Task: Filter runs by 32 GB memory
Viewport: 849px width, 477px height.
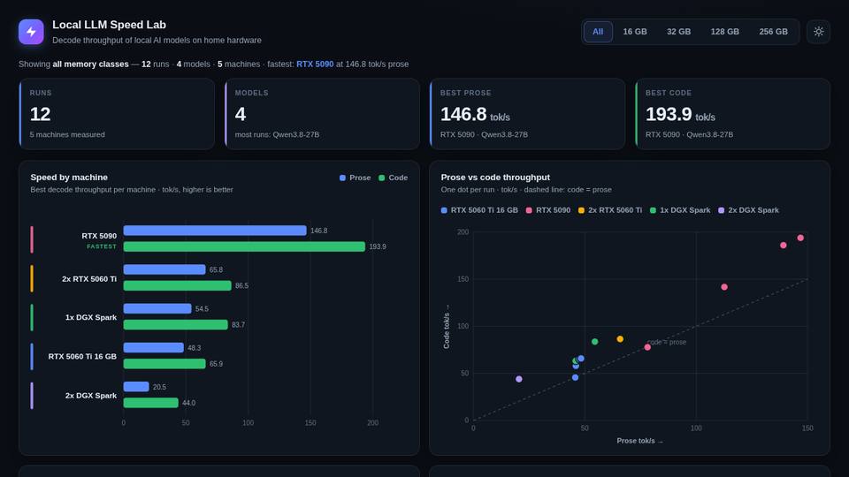Action: [678, 32]
